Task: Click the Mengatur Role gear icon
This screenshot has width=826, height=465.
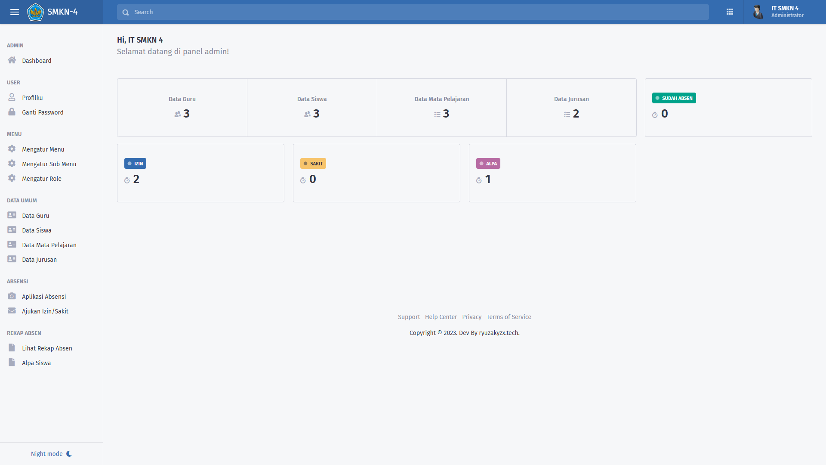Action: [x=12, y=178]
